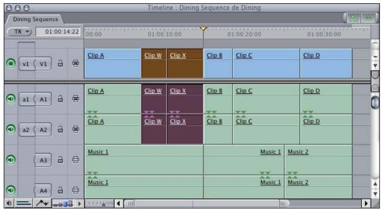The height and width of the screenshot is (209, 381).
Task: Open Track Layout pop-up triangle
Action: point(79,203)
